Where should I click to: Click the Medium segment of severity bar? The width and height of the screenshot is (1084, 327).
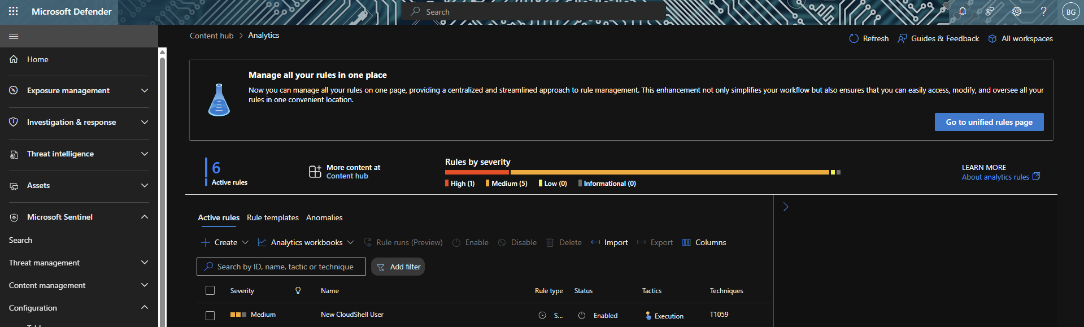click(x=669, y=172)
